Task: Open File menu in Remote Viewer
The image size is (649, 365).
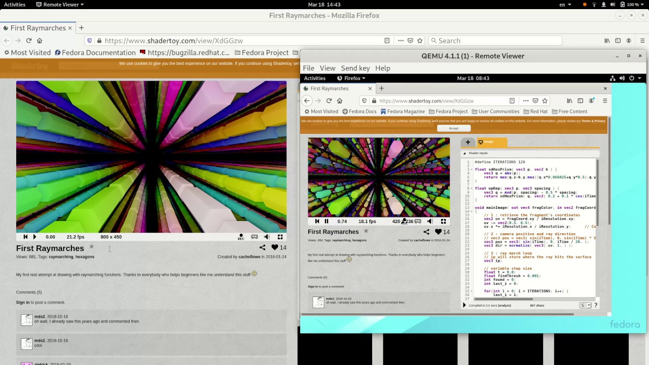Action: (308, 68)
